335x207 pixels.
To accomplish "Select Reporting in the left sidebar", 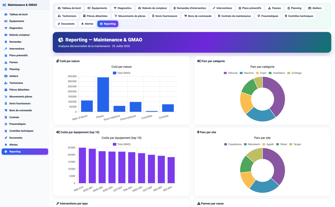I will pyautogui.click(x=25, y=152).
